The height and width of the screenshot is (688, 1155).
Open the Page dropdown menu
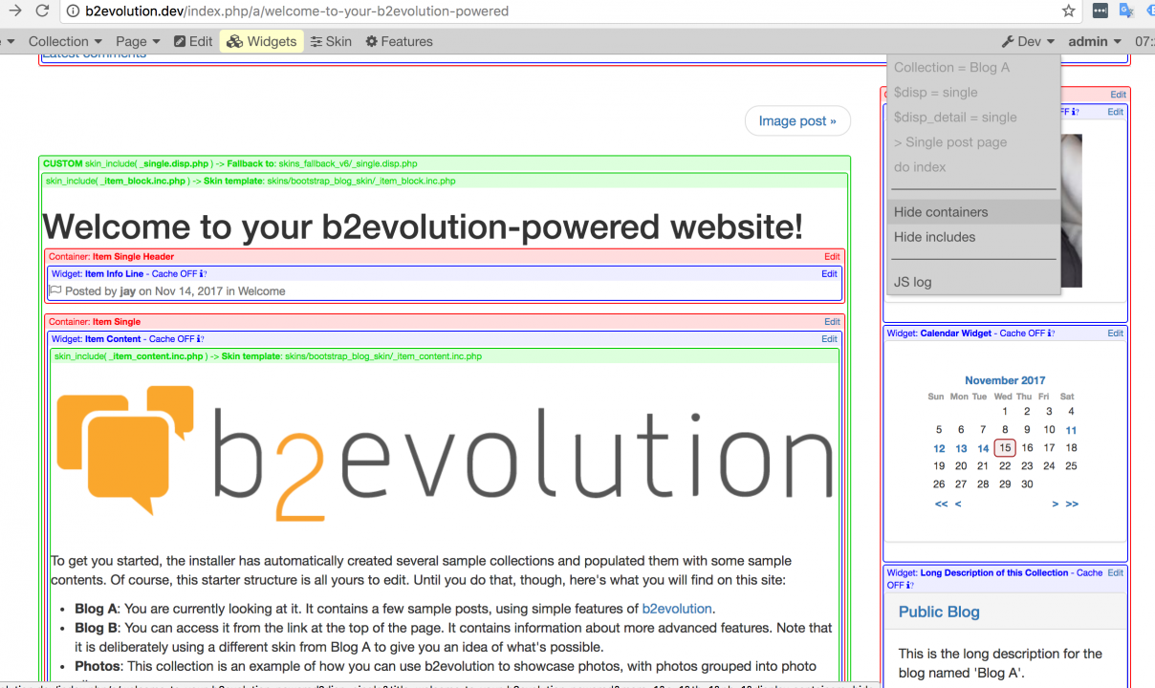[138, 41]
